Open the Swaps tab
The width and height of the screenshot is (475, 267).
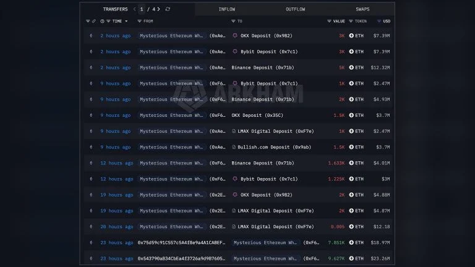(362, 9)
